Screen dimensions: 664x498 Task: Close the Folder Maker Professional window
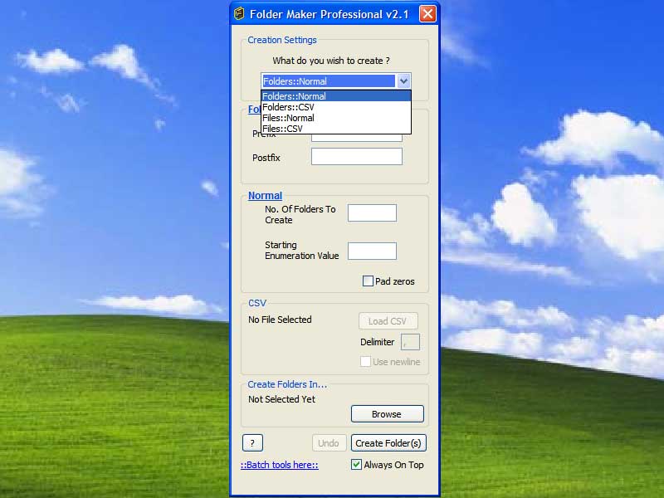click(427, 13)
